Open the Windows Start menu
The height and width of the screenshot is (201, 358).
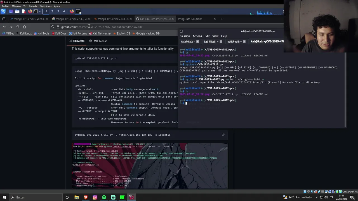(4, 197)
